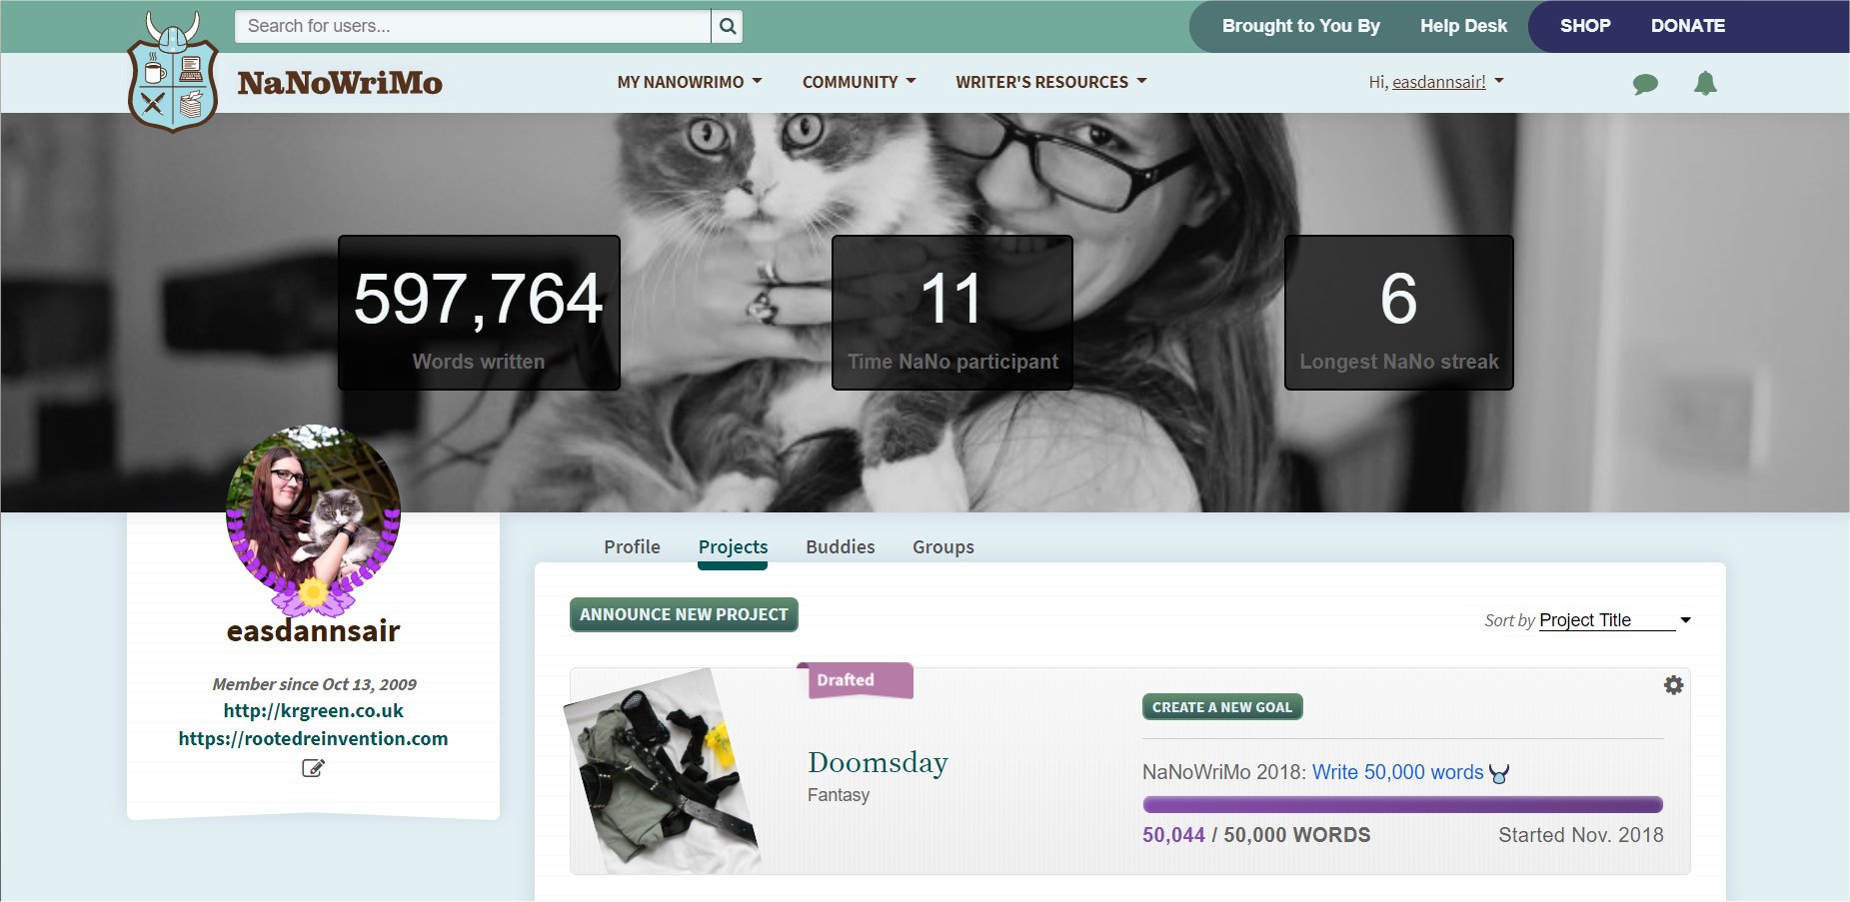Viewport: 1850px width, 902px height.
Task: Open the Help Desk link
Action: [x=1463, y=26]
